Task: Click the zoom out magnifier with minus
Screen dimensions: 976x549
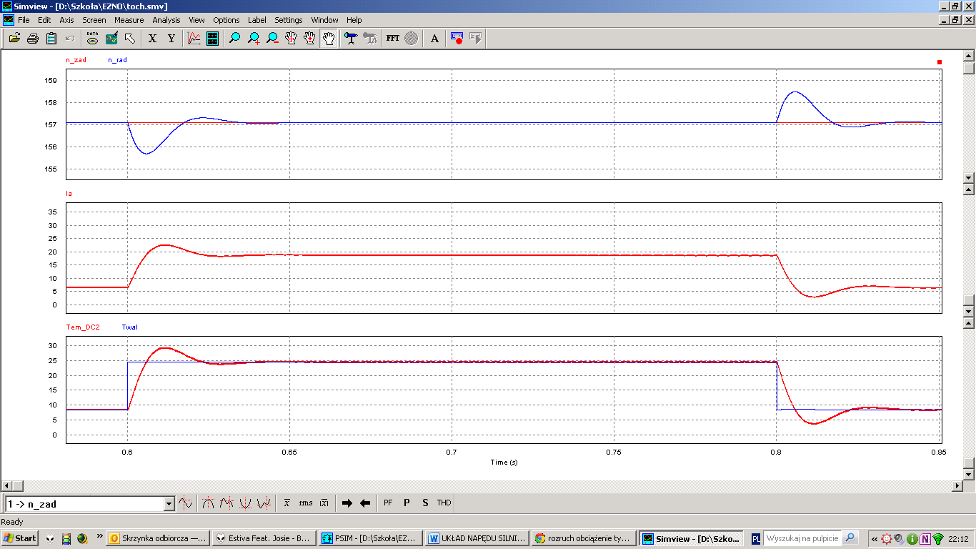Action: [272, 39]
